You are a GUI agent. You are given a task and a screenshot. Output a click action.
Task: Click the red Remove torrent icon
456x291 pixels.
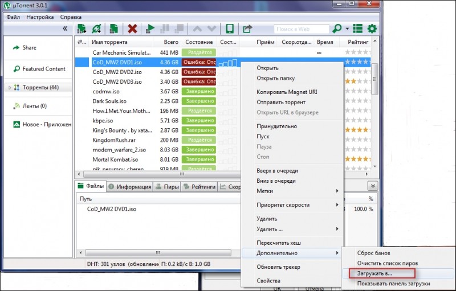point(132,28)
